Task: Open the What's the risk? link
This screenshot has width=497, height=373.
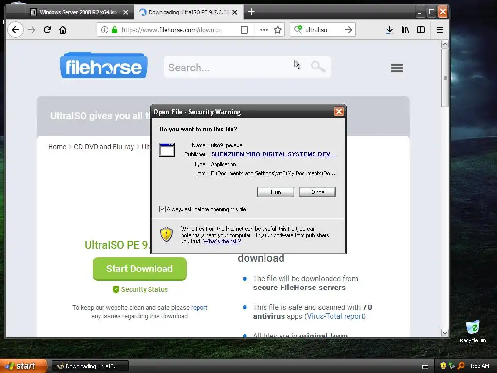Action: (x=222, y=241)
